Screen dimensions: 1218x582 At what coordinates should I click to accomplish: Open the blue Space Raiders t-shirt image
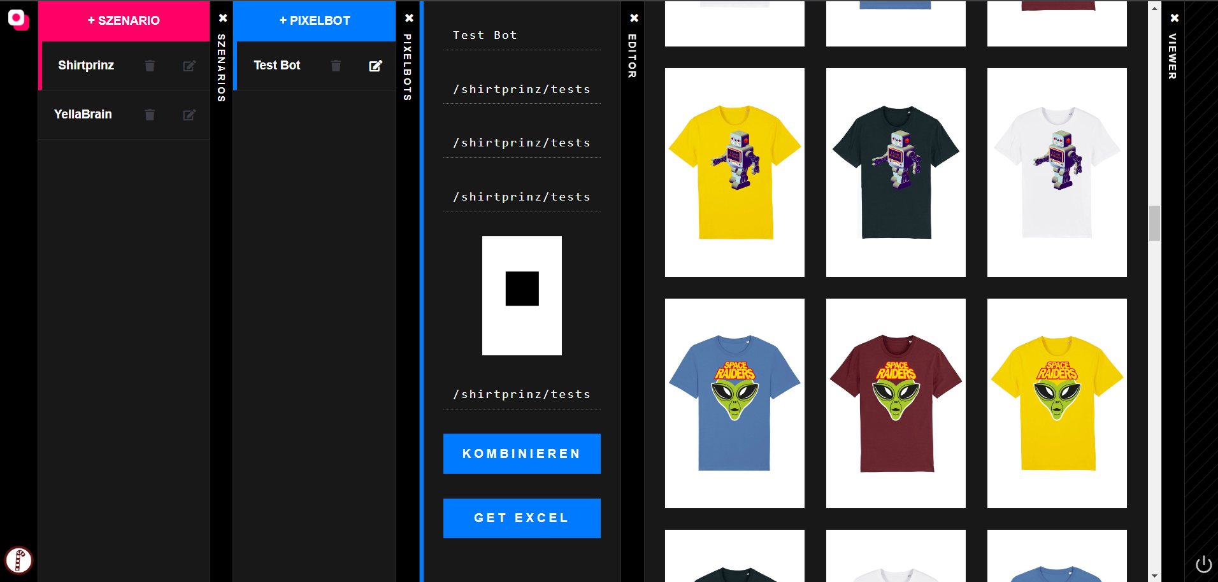(734, 403)
